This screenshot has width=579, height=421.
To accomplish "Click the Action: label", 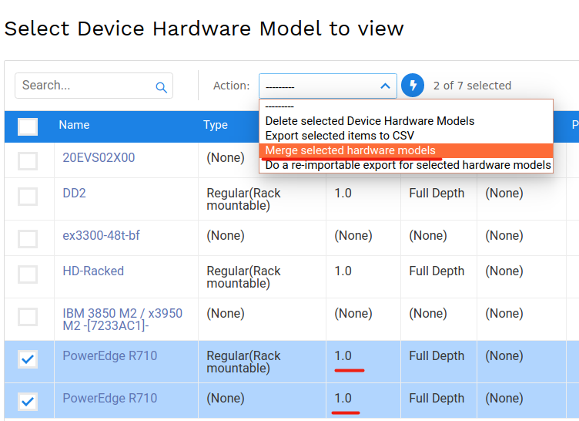I will tap(231, 86).
